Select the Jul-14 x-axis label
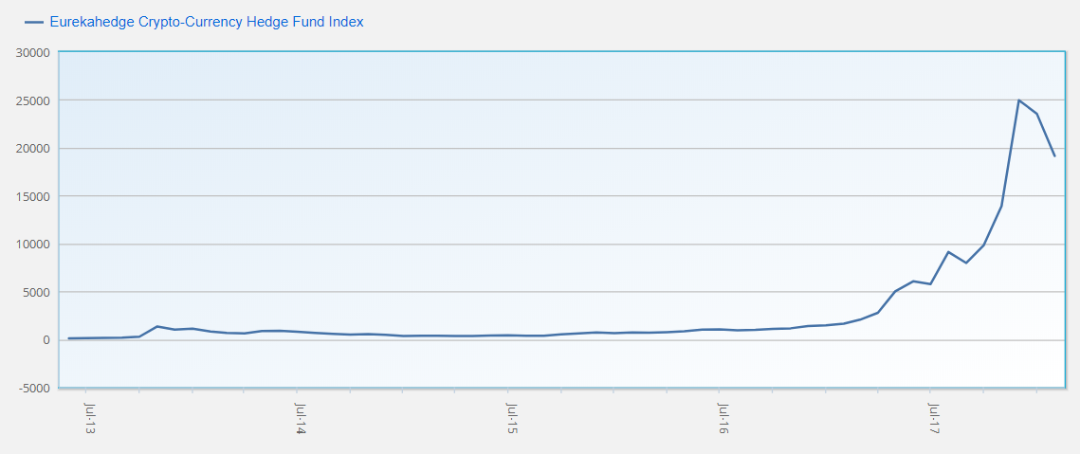1080x454 pixels. click(301, 418)
